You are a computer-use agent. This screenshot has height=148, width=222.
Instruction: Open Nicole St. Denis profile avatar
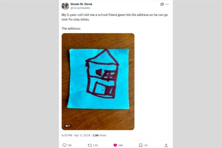pyautogui.click(x=65, y=6)
